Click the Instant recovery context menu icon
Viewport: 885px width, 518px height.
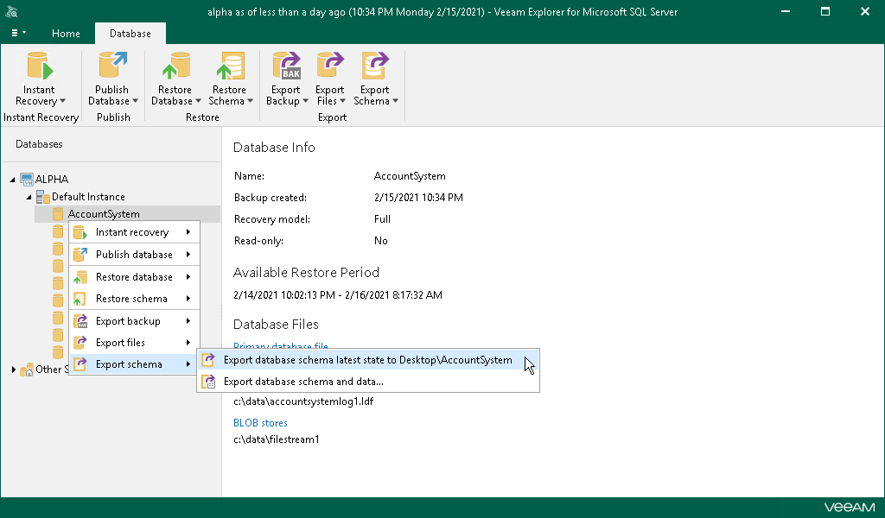pyautogui.click(x=80, y=232)
